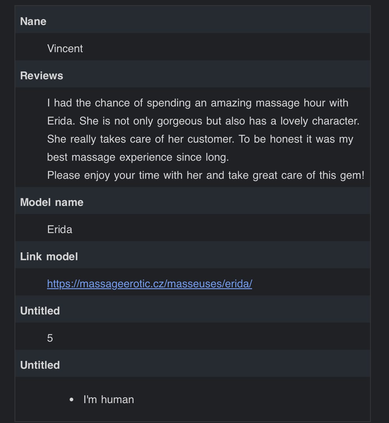This screenshot has width=389, height=423.
Task: Click the review's first line 'I had the chance'
Action: coord(198,103)
